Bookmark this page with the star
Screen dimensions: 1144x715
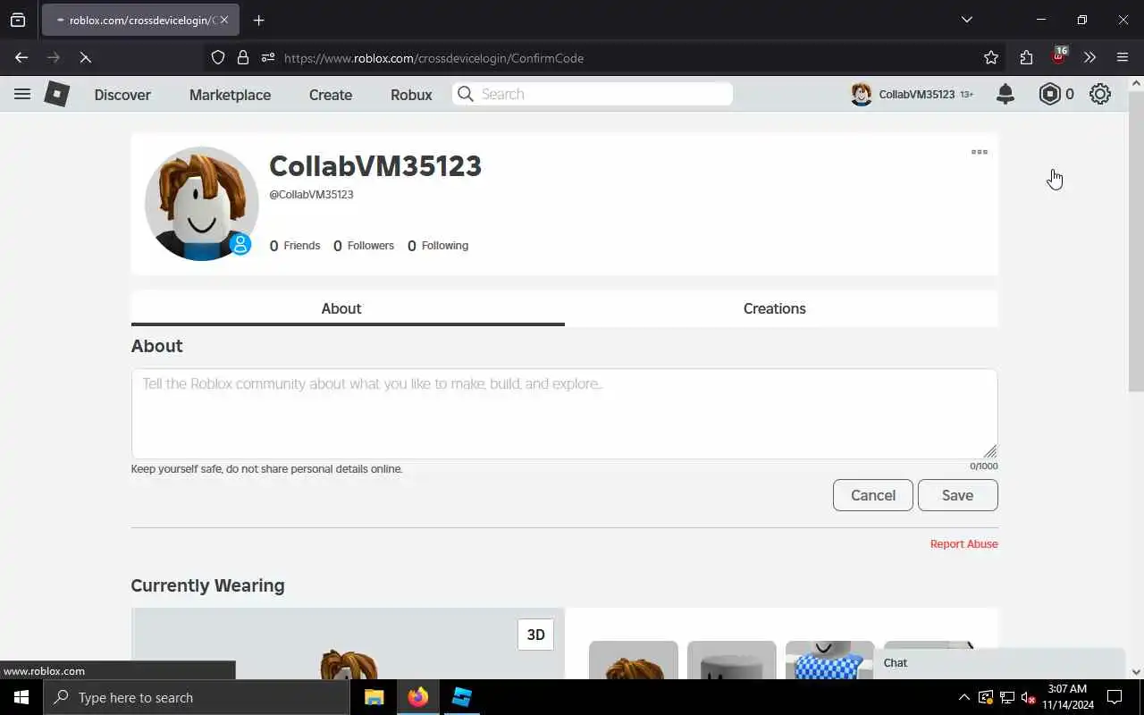pos(991,57)
